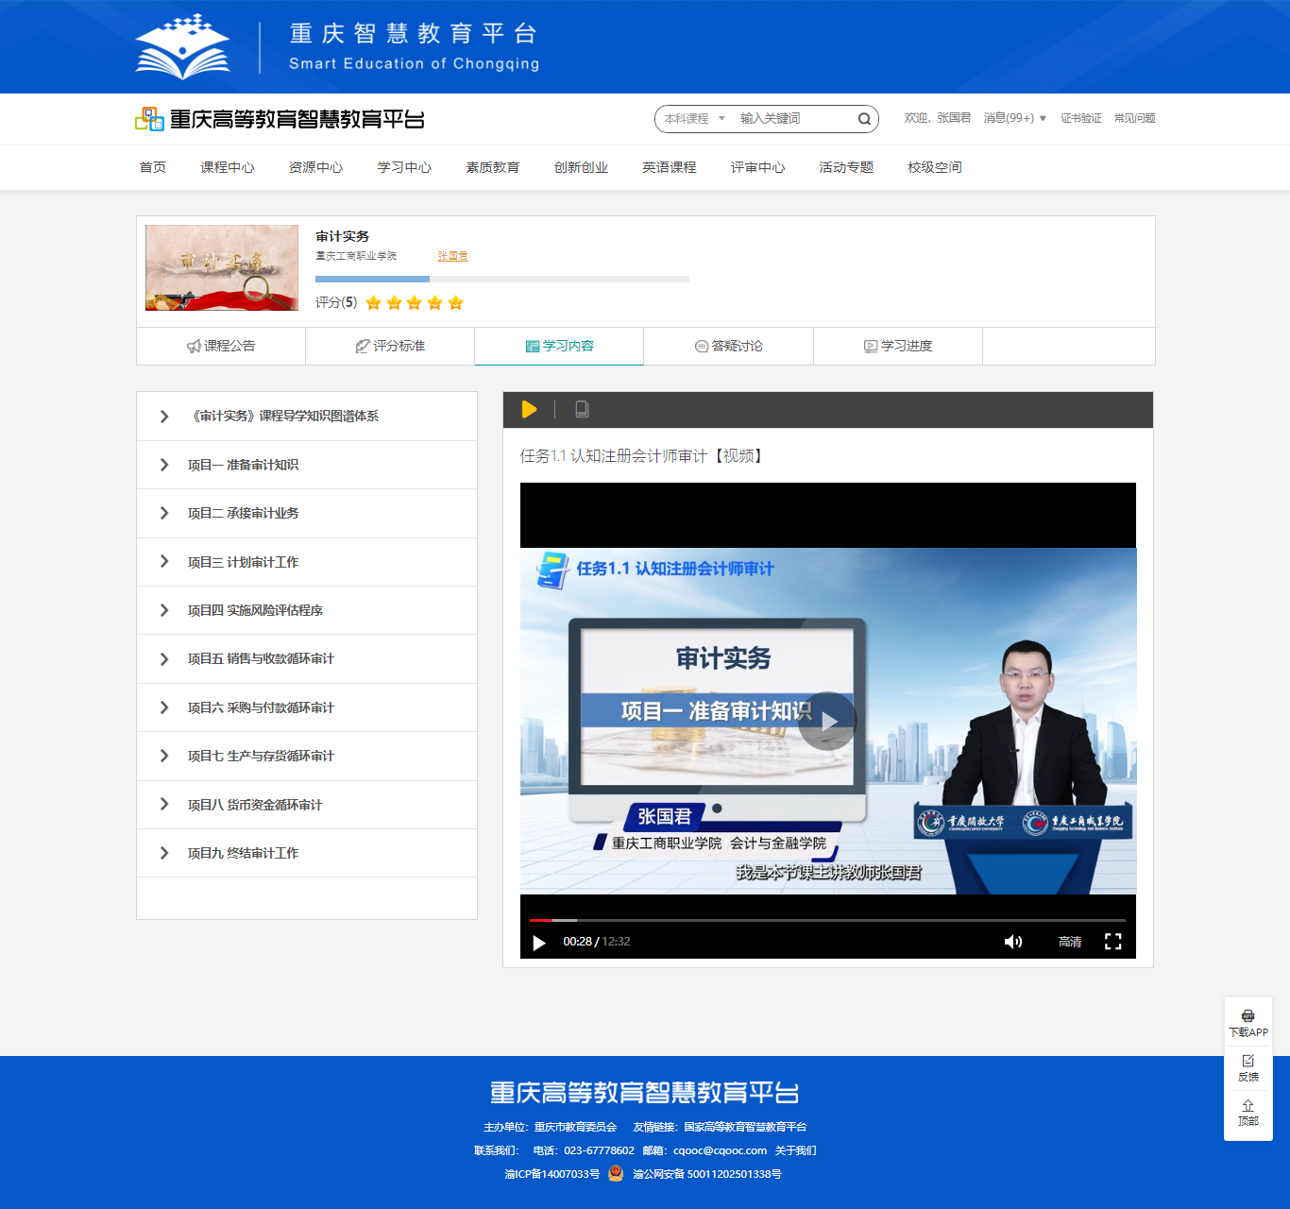Click the fifth rating star

coord(456,303)
